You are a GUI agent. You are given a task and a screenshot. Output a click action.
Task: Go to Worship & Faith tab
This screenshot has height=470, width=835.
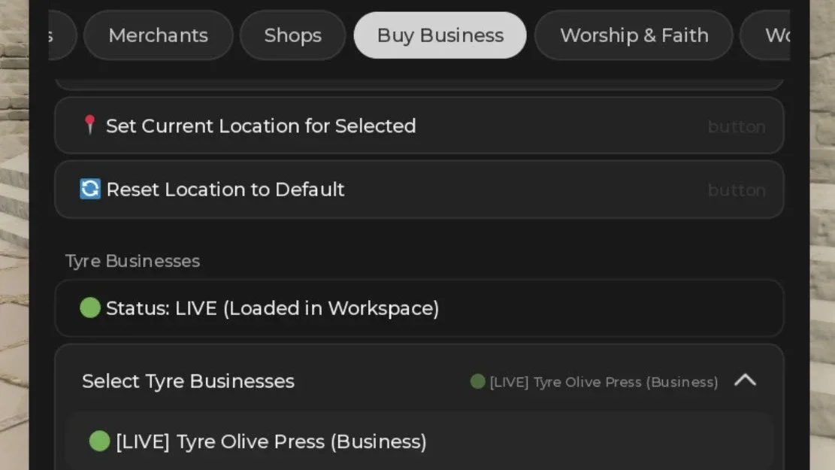[x=634, y=35]
